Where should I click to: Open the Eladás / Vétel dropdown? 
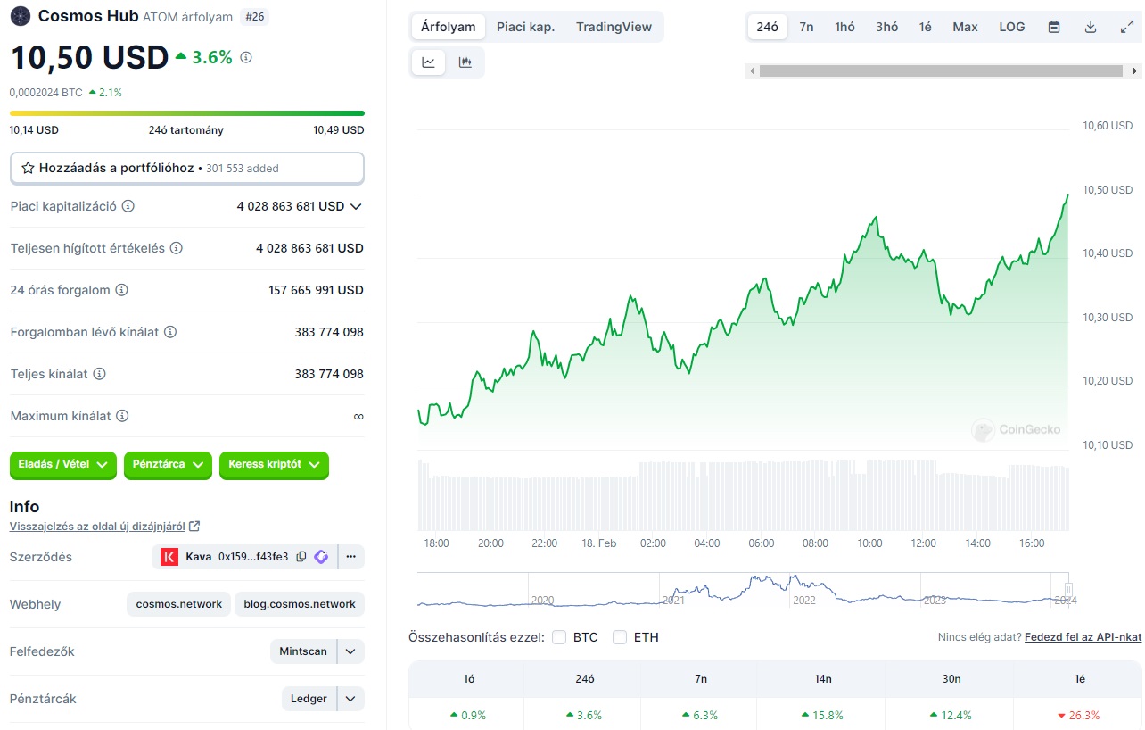coord(63,464)
